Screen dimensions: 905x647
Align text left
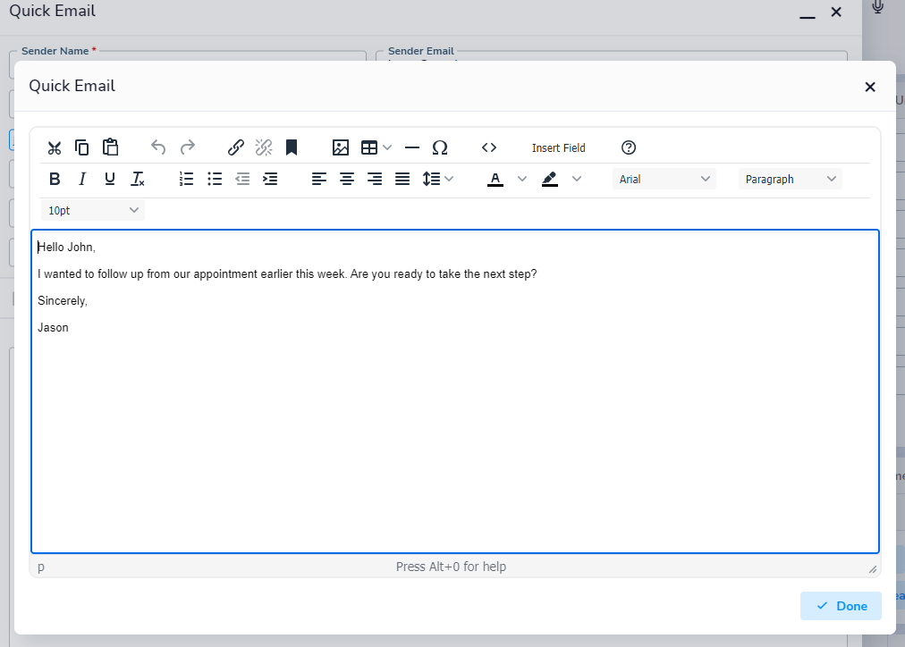[x=319, y=180]
